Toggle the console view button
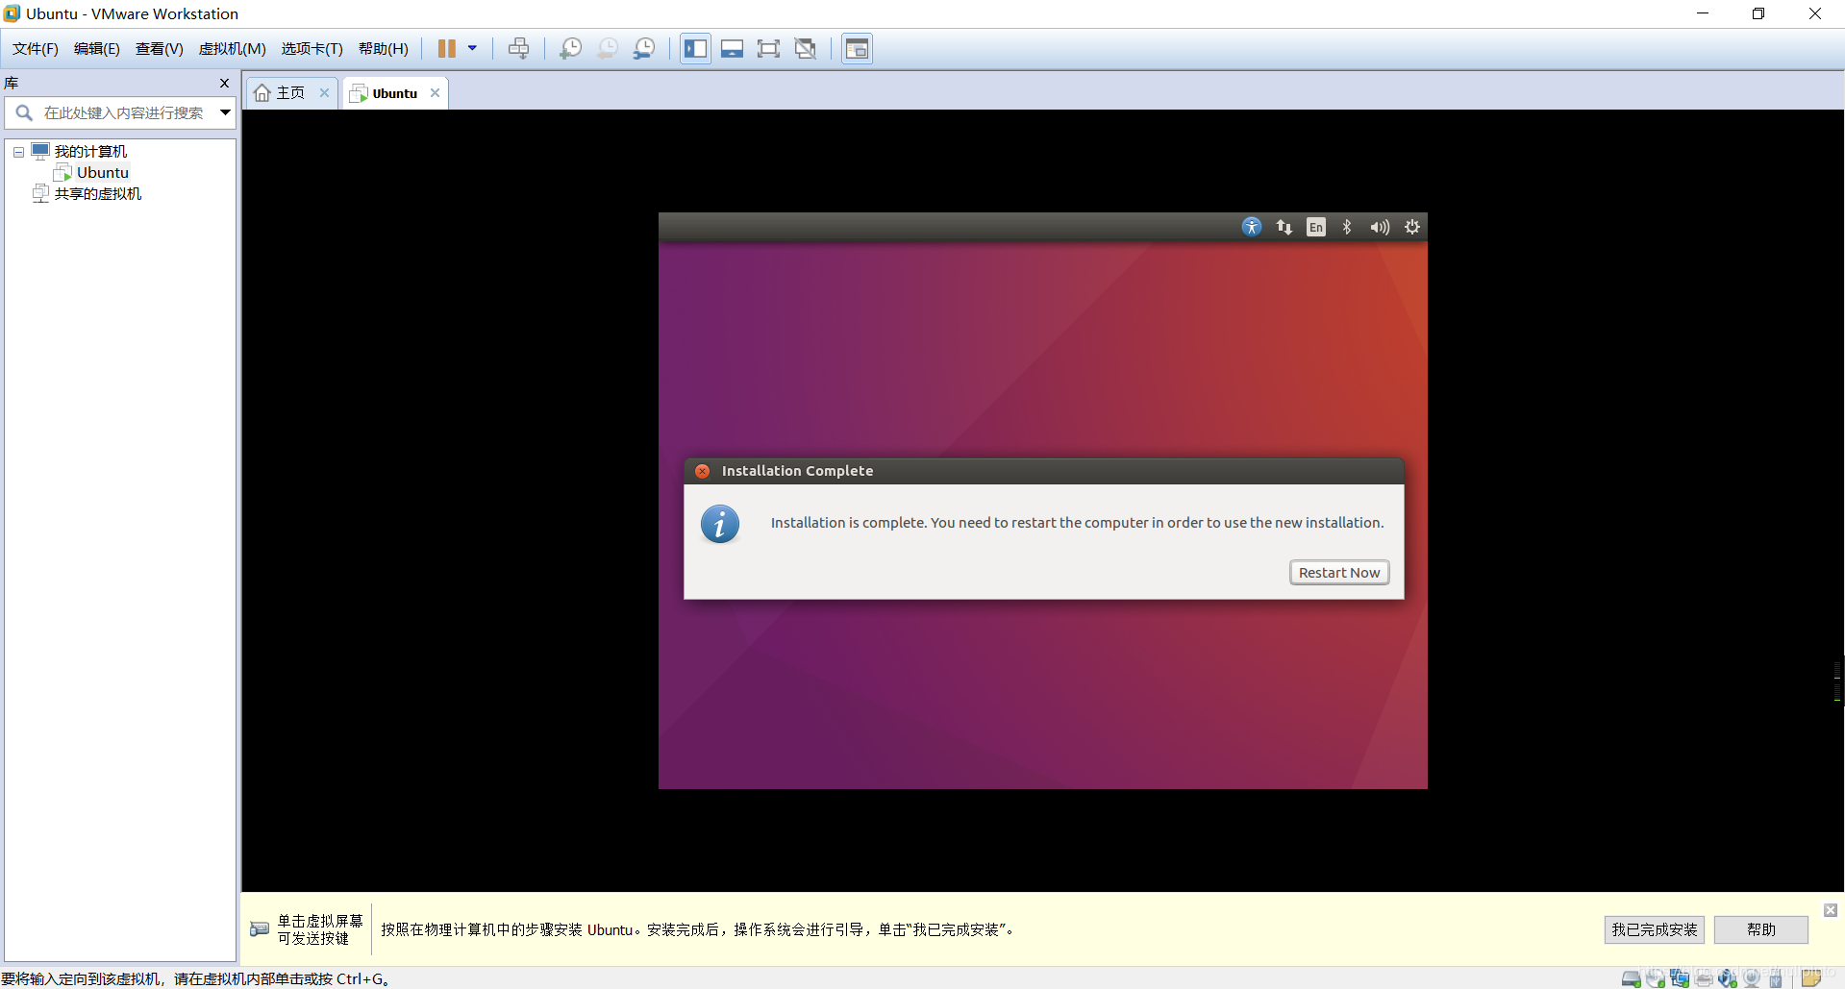Image resolution: width=1845 pixels, height=989 pixels. click(857, 48)
